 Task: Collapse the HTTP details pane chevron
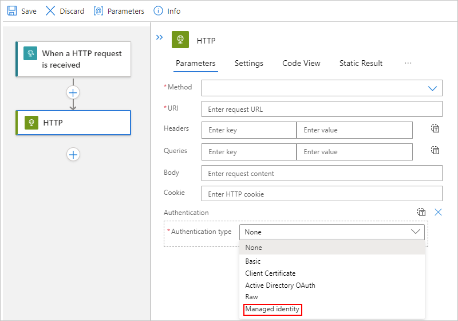160,37
